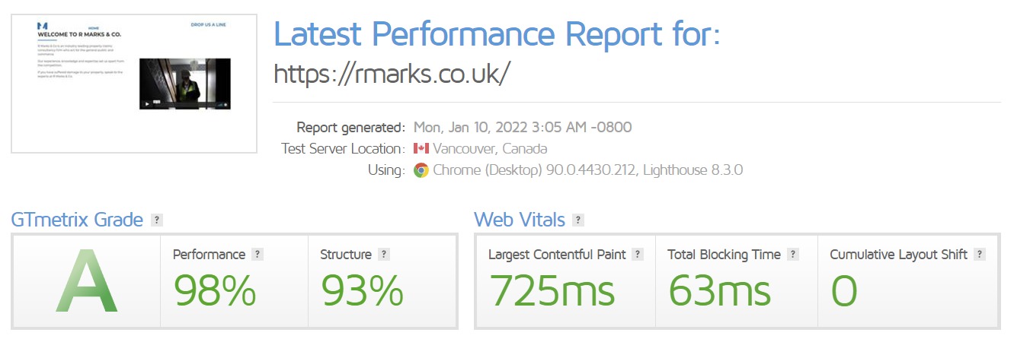Click the GTmetrix Grade heading

pos(77,220)
